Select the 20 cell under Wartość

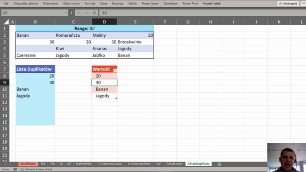tap(104, 76)
